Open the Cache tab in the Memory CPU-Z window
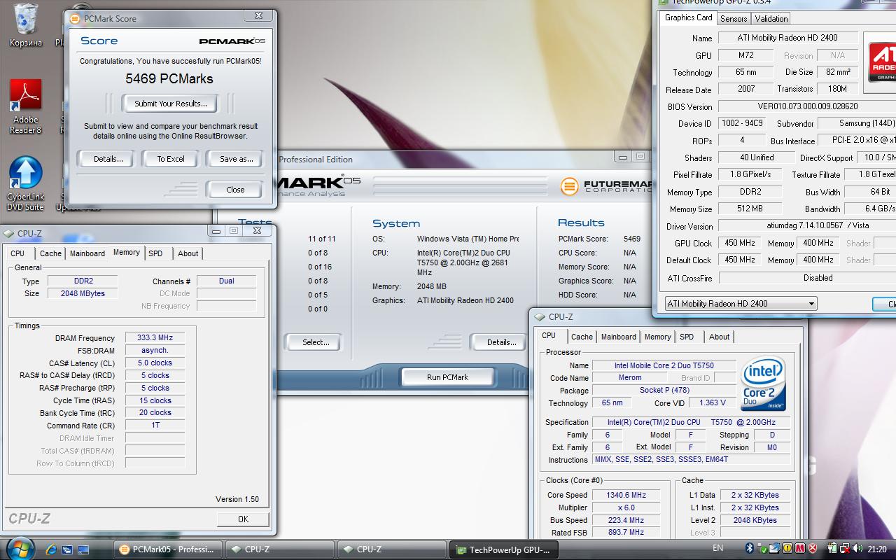This screenshot has height=560, width=896. (x=50, y=253)
